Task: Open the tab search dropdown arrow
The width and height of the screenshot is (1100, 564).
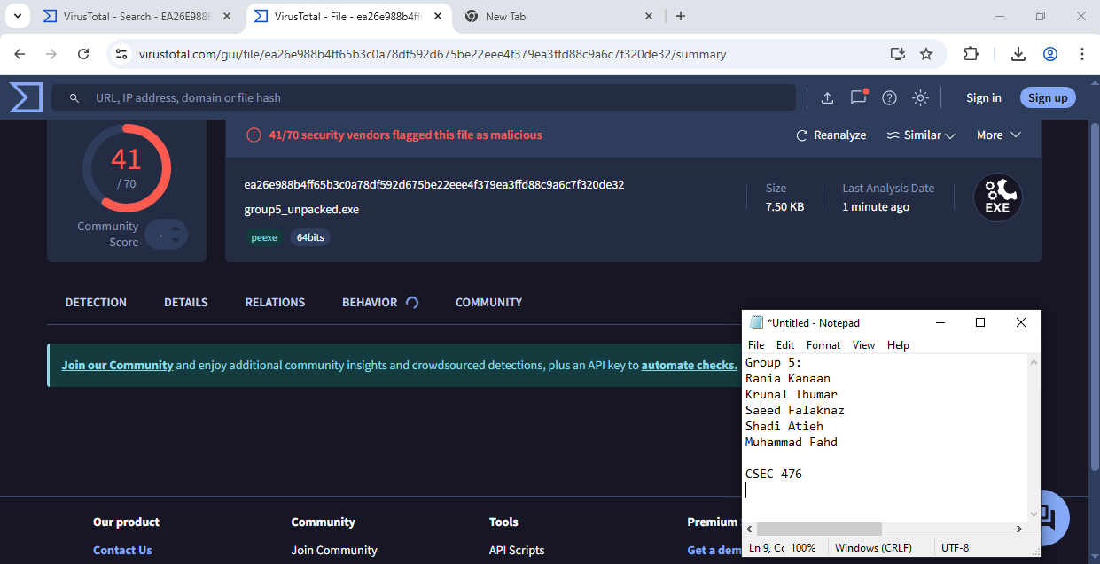Action: coord(17,16)
